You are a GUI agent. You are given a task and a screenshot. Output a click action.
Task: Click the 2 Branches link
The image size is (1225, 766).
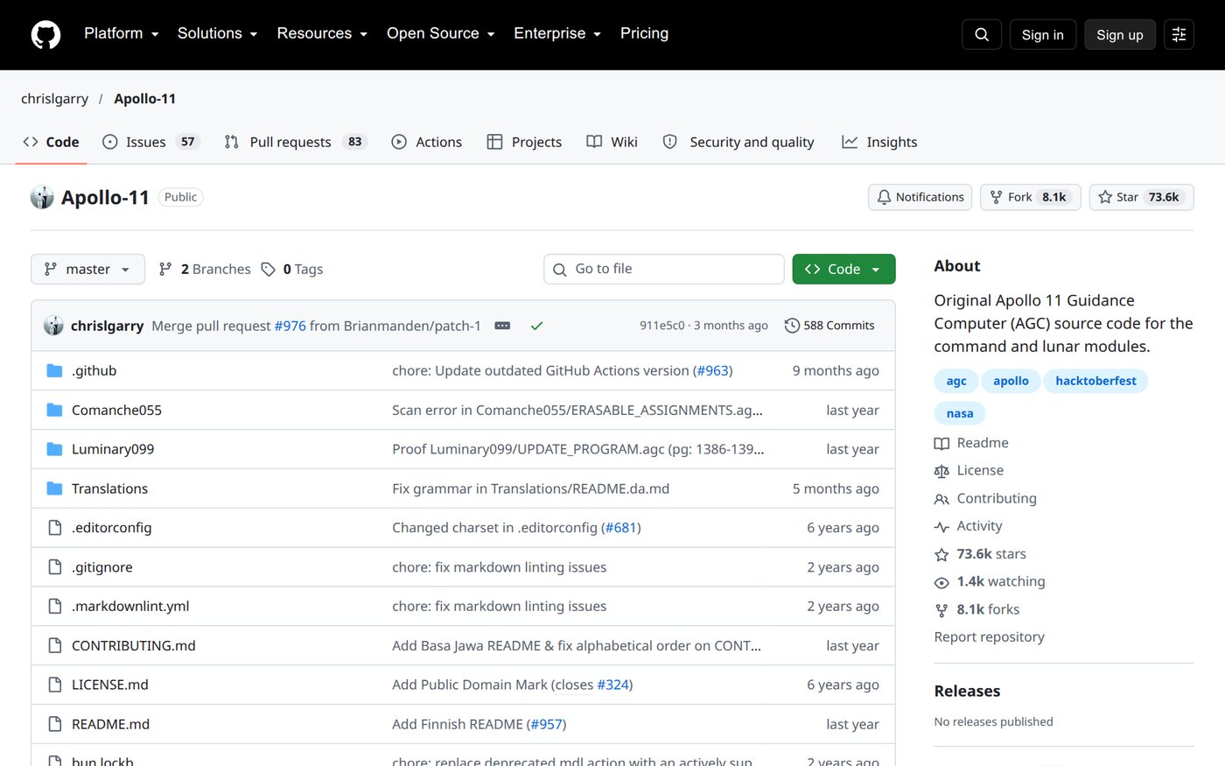205,270
